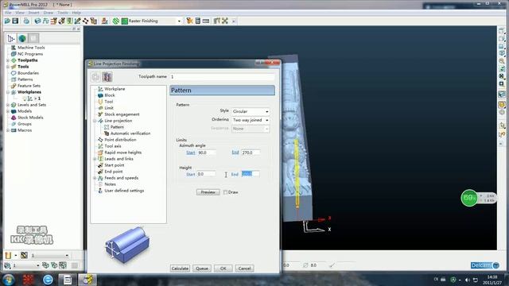Click the blank third explorer tab icon
This screenshot has height=286, width=509.
(x=33, y=39)
